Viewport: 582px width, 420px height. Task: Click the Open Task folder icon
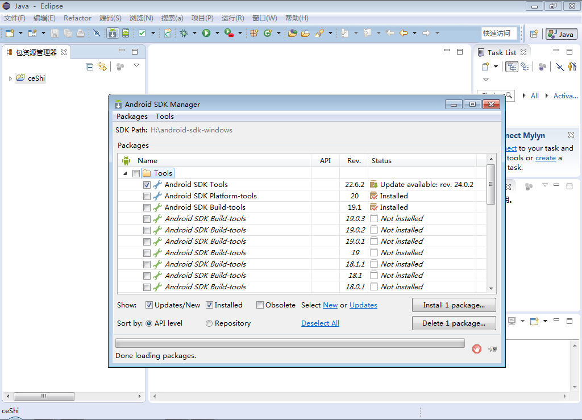[x=305, y=34]
